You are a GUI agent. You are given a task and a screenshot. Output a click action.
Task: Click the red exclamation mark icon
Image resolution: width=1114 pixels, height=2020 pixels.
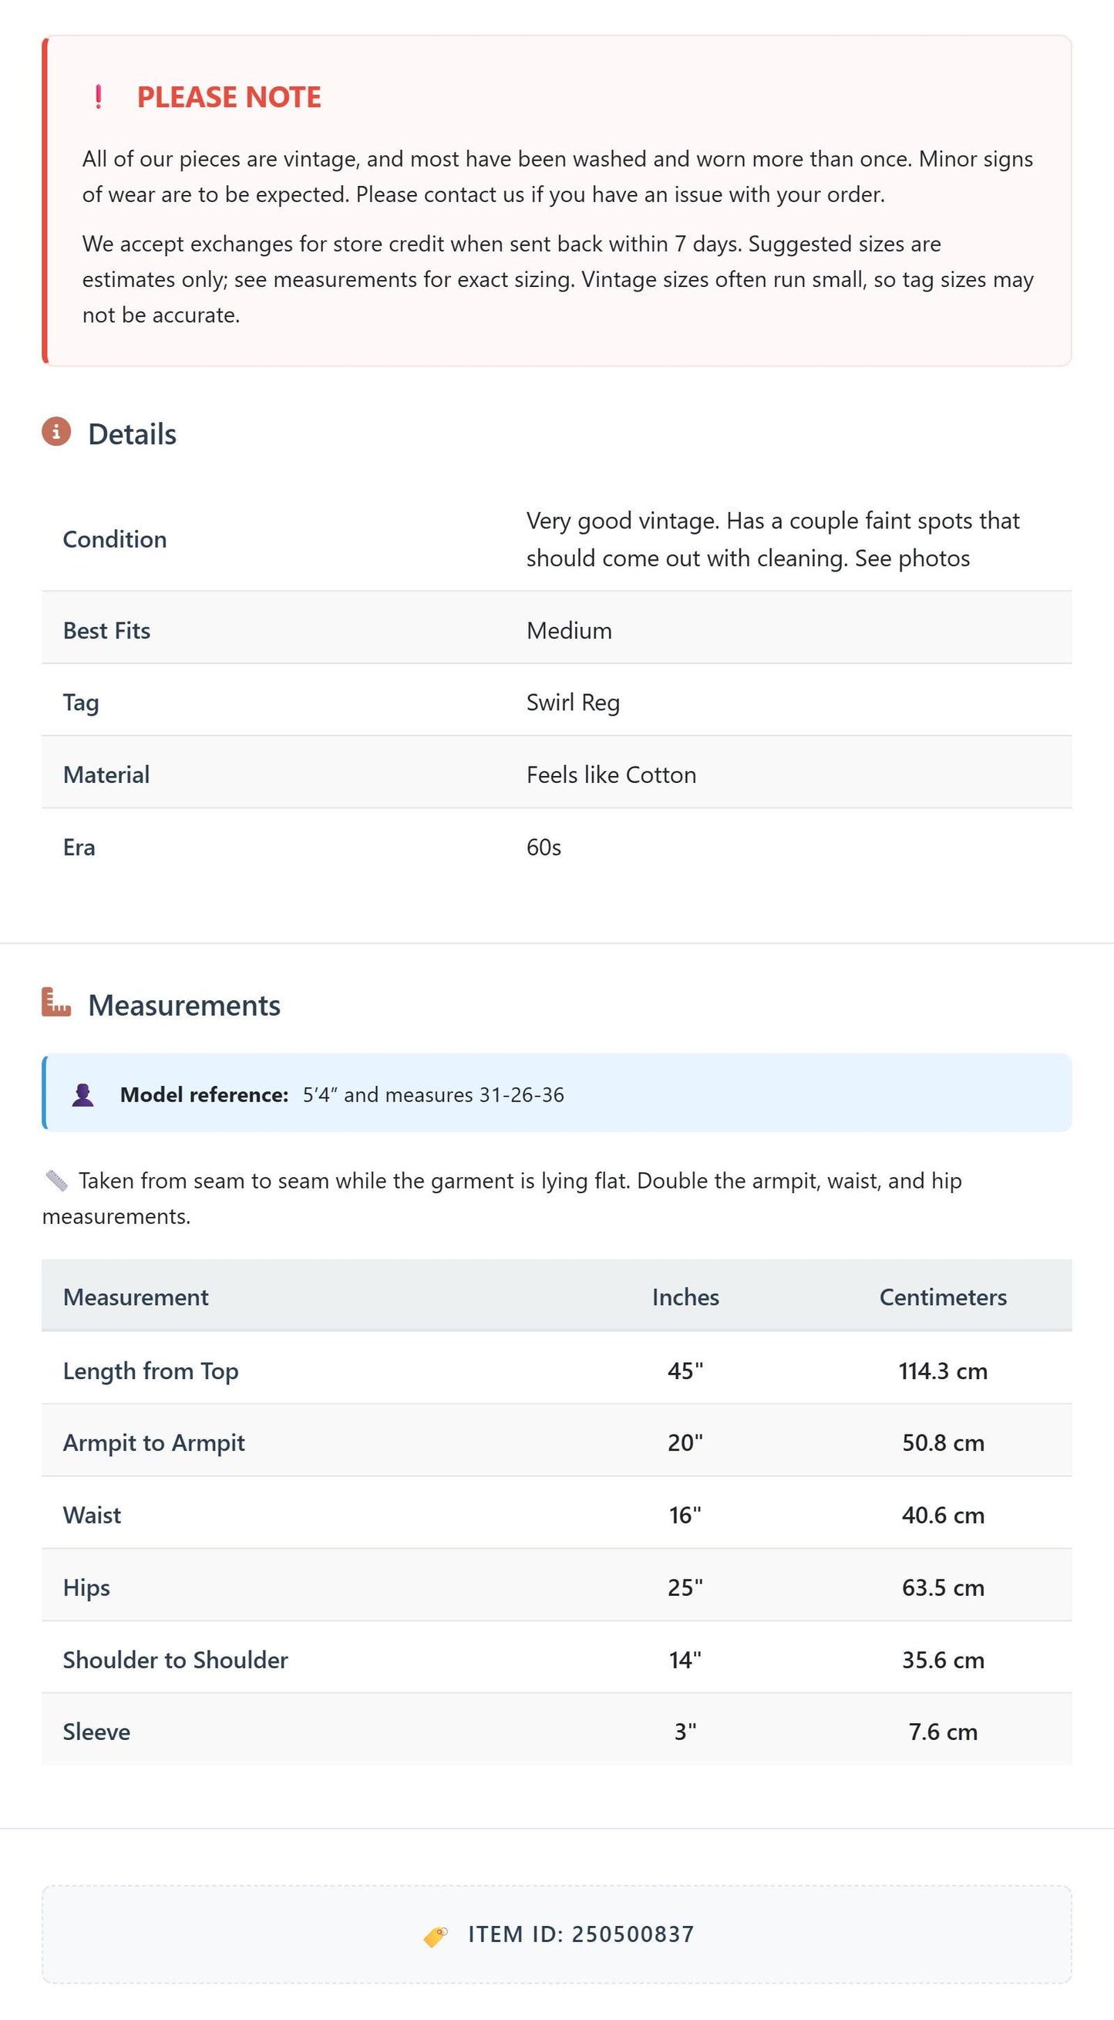coord(98,97)
